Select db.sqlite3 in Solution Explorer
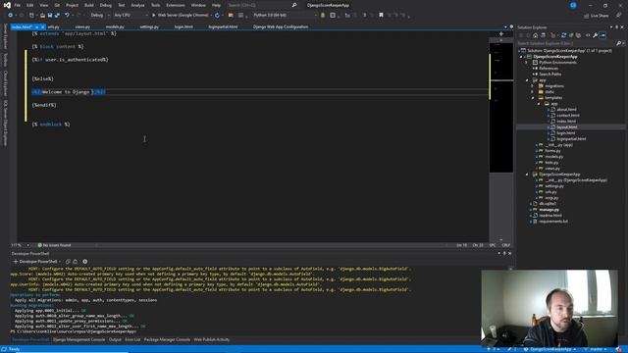The image size is (628, 353). 548,204
